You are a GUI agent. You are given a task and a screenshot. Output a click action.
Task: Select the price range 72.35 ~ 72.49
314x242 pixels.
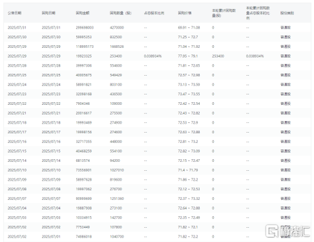pyautogui.click(x=189, y=217)
